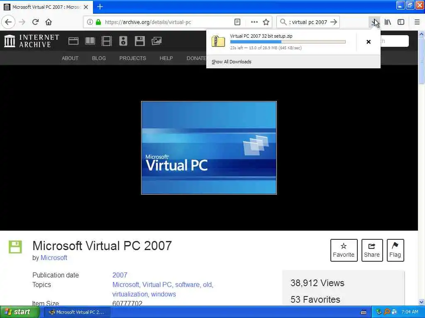425x318 pixels.
Task: Click the page scroll-down arrow
Action: tap(422, 302)
